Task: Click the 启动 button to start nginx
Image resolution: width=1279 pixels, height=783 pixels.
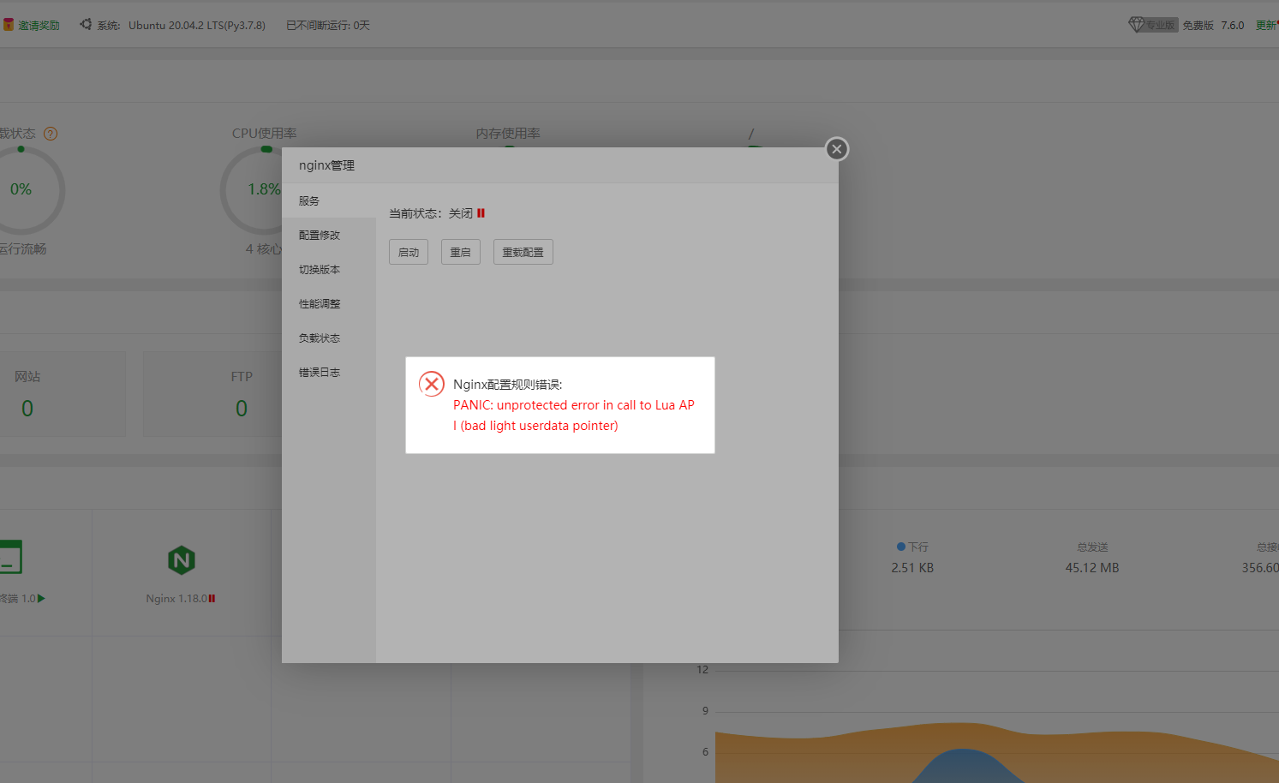Action: pos(409,252)
